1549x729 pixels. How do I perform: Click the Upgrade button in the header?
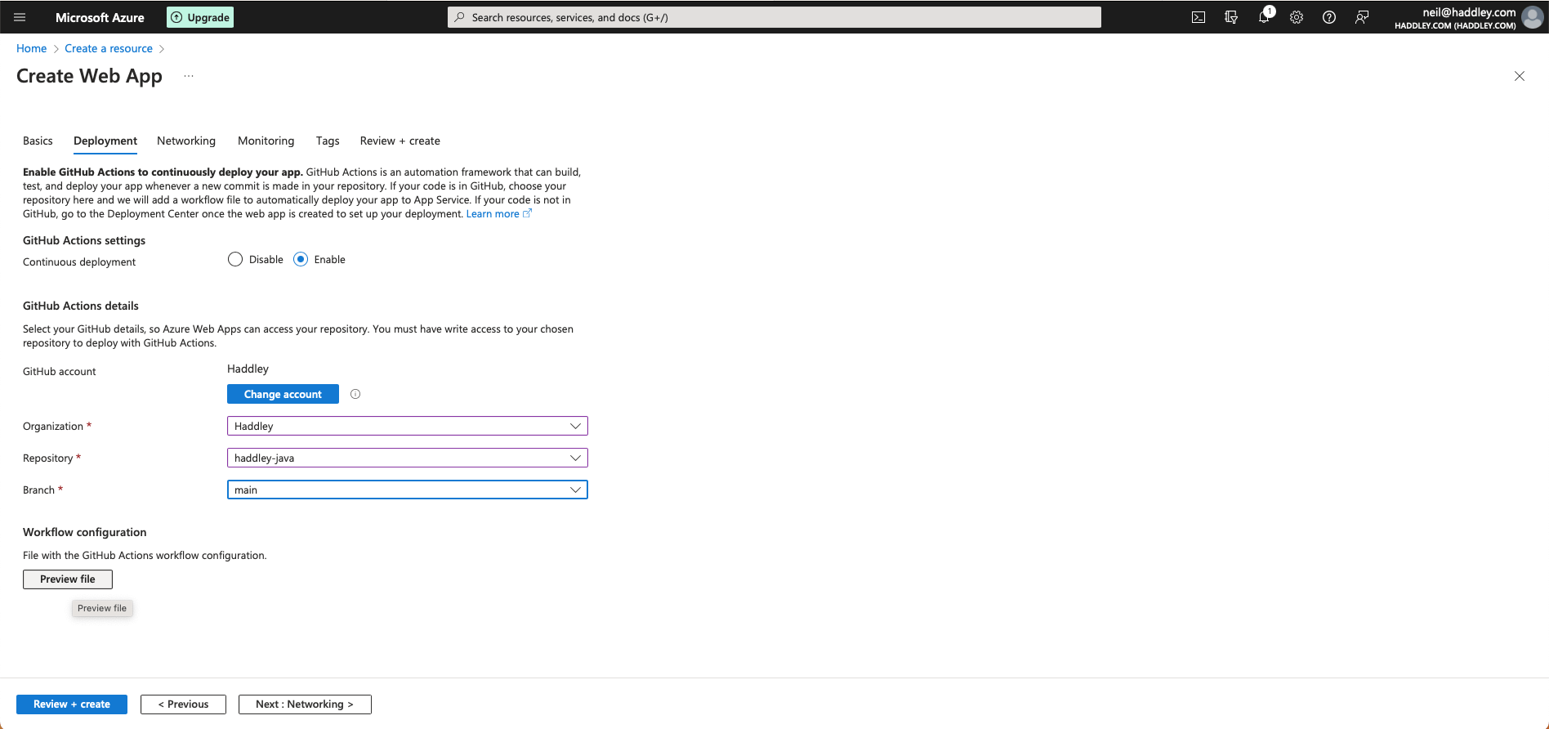pos(200,17)
